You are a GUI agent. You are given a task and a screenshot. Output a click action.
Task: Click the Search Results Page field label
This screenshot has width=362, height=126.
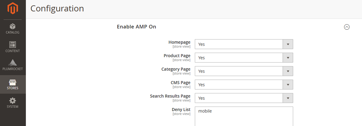[x=170, y=96]
